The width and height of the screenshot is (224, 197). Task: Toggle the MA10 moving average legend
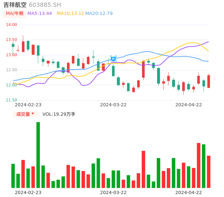click(x=70, y=14)
